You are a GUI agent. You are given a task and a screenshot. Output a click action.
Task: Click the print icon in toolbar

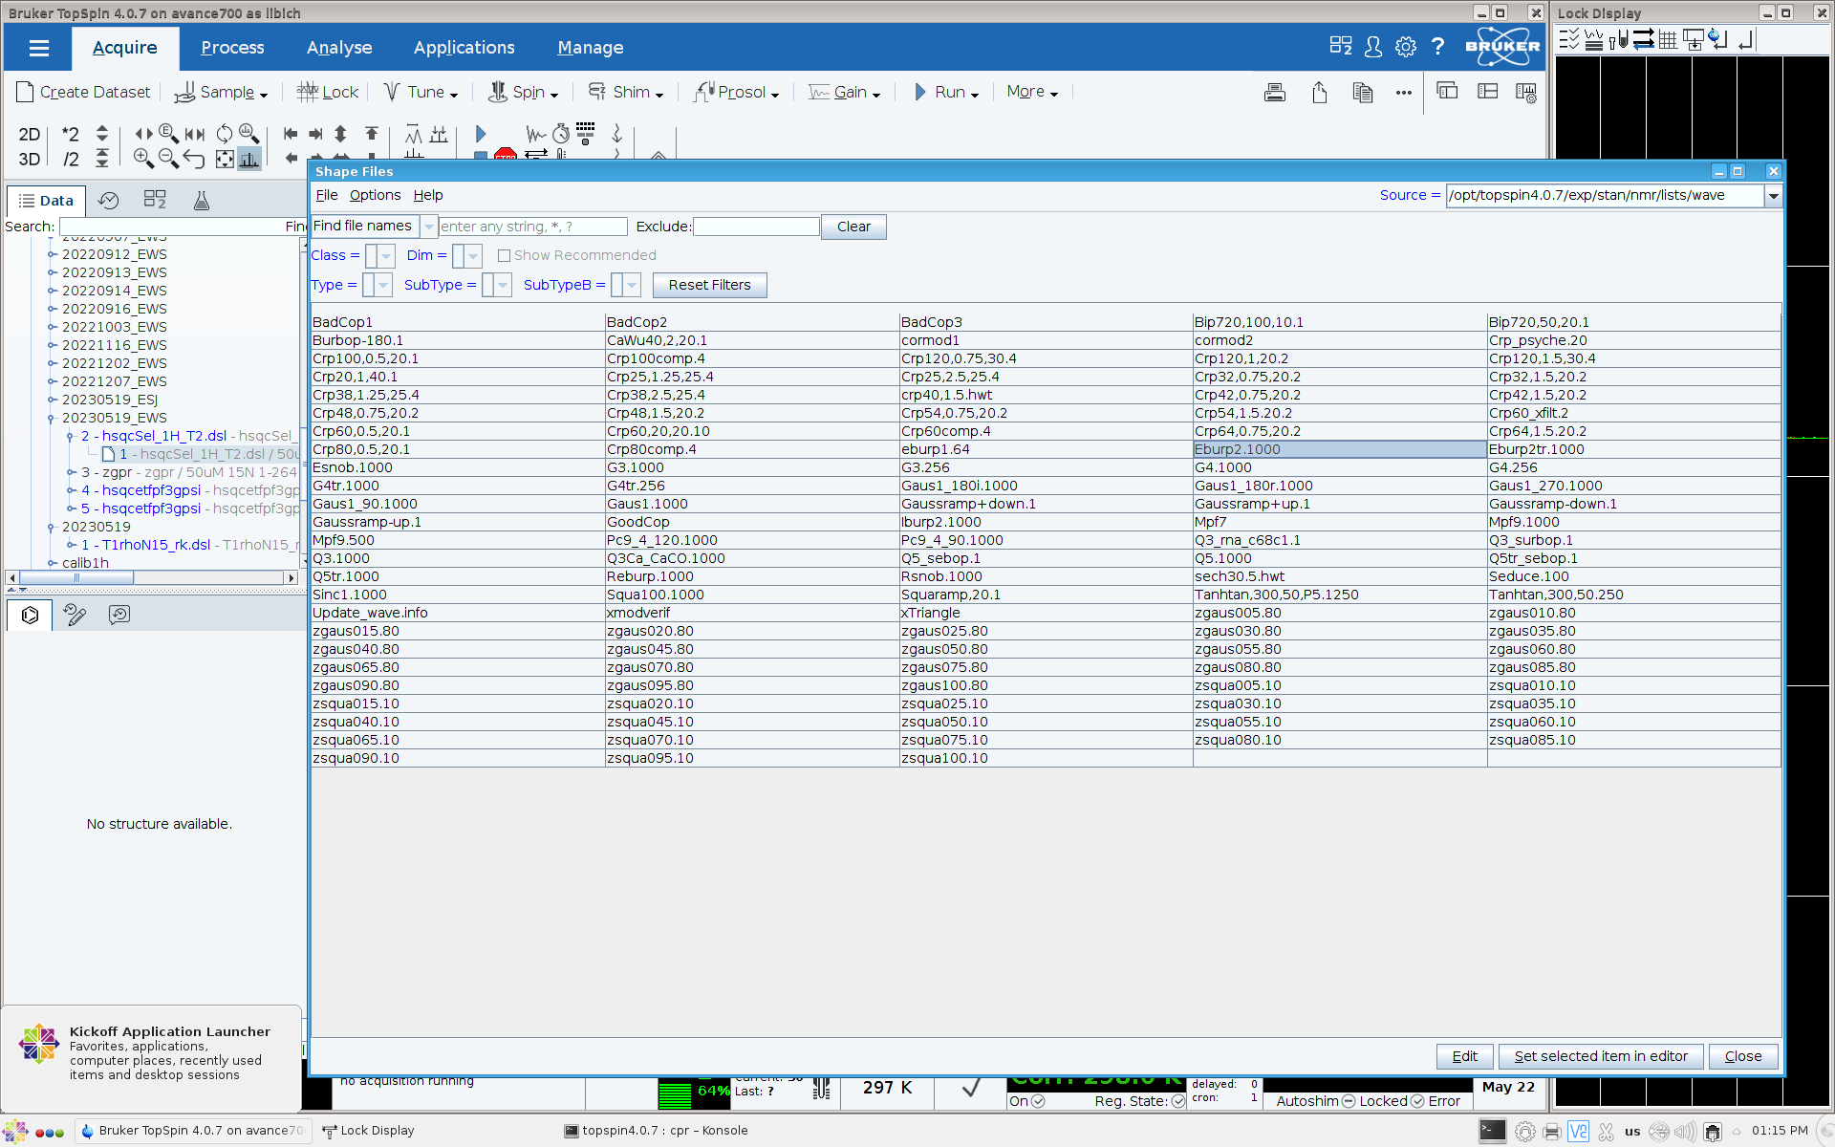point(1274,93)
